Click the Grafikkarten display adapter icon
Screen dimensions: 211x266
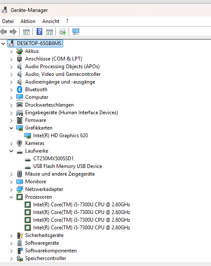click(x=20, y=128)
